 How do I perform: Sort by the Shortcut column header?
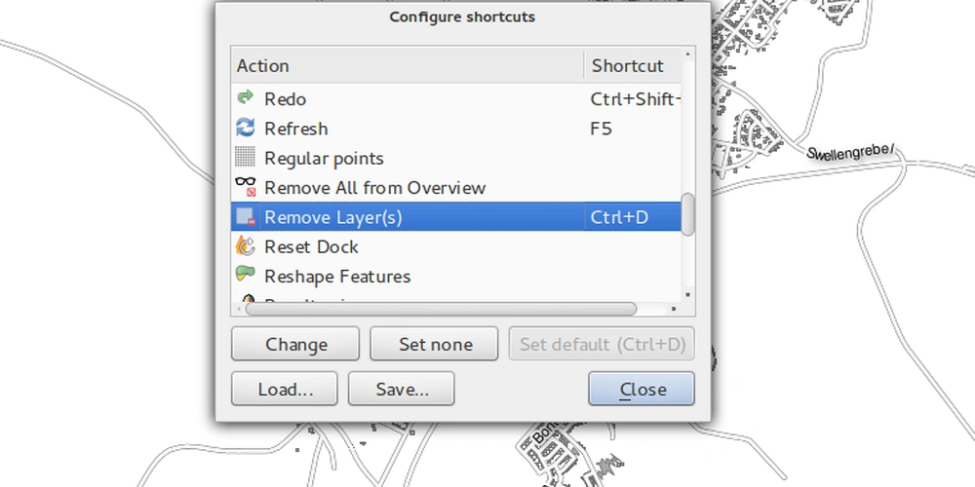633,65
